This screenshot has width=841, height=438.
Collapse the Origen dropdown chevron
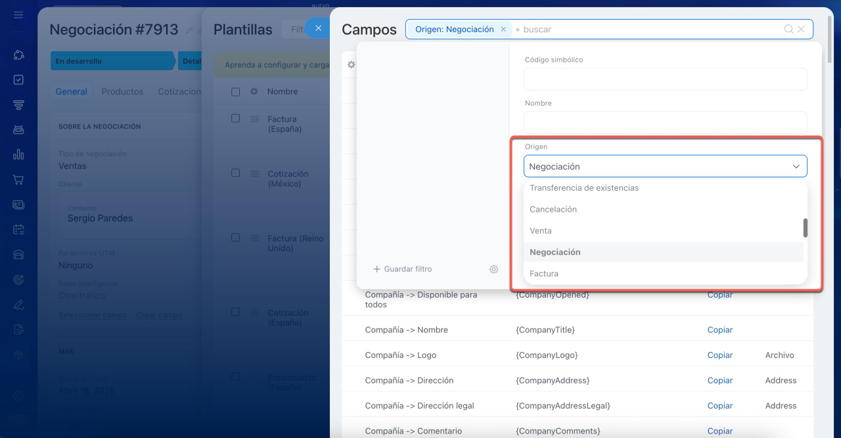796,167
